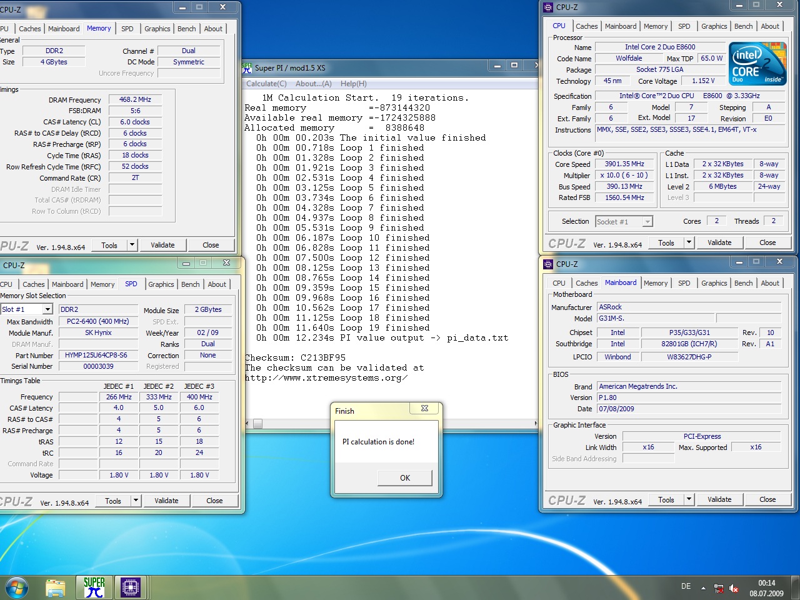Click Command Rate value 2T

[135, 177]
